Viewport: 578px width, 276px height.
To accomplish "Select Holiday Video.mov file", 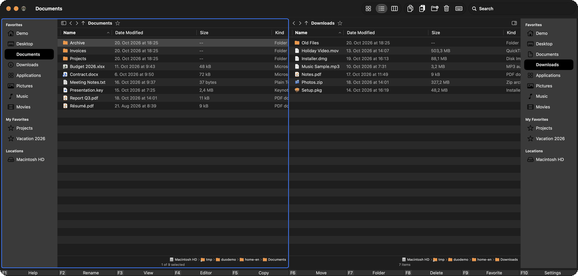I will (x=405, y=50).
